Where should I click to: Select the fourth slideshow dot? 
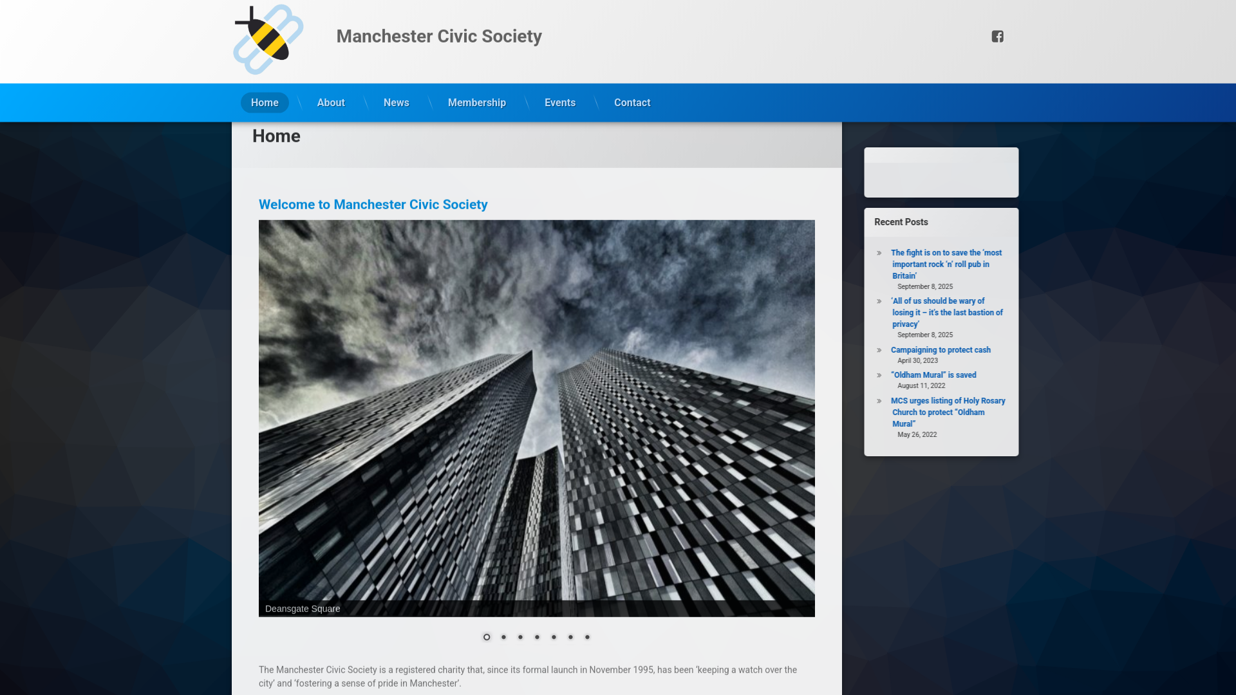point(537,637)
